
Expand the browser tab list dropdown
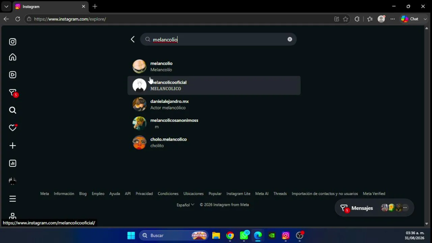(x=6, y=6)
